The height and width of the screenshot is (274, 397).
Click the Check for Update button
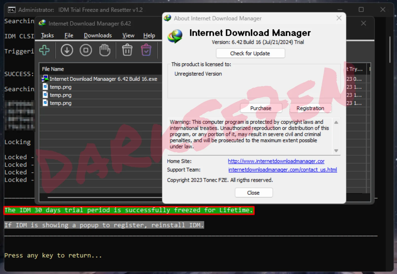[x=250, y=53]
